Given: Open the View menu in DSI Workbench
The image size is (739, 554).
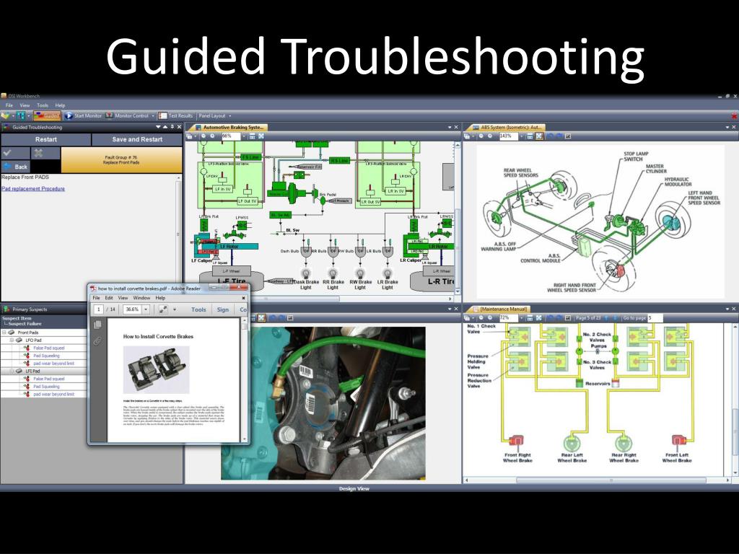Looking at the screenshot, I should pyautogui.click(x=25, y=105).
